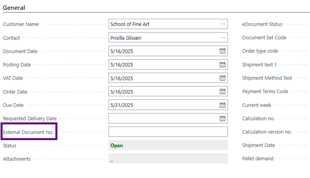The image size is (310, 178).
Task: Open Contact lookup ellipsis button
Action: click(223, 38)
